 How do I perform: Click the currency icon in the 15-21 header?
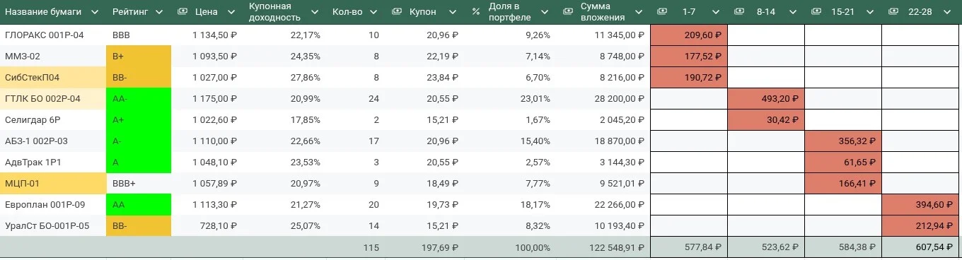[816, 12]
